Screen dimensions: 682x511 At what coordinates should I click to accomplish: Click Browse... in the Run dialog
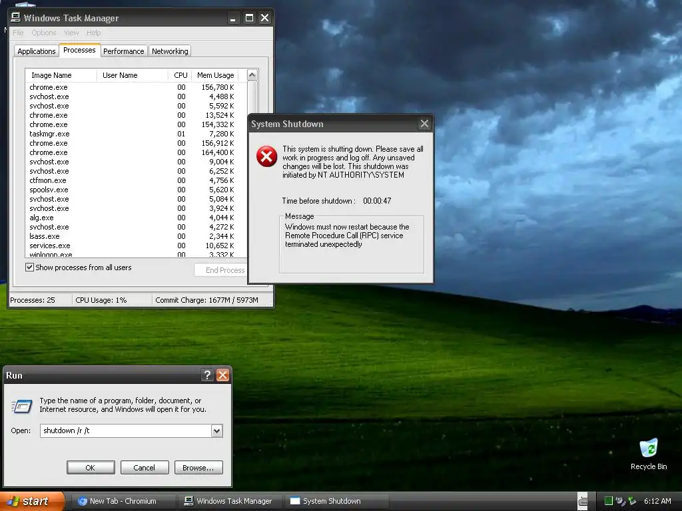pos(198,468)
